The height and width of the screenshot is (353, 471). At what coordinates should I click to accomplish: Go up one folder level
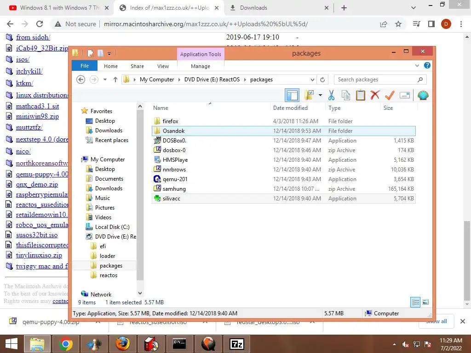click(115, 80)
